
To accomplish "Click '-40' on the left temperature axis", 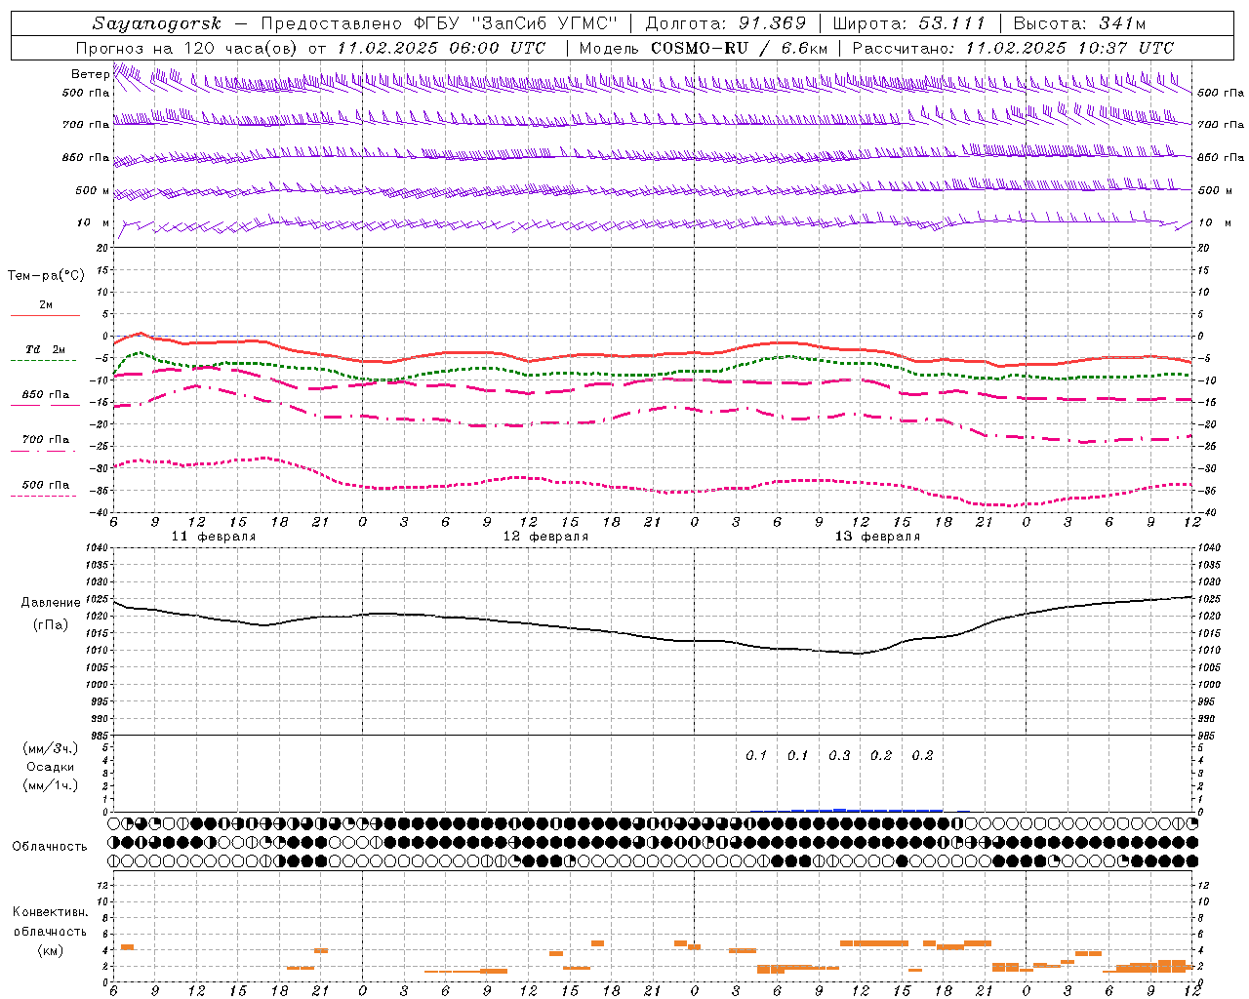I will click(x=100, y=512).
